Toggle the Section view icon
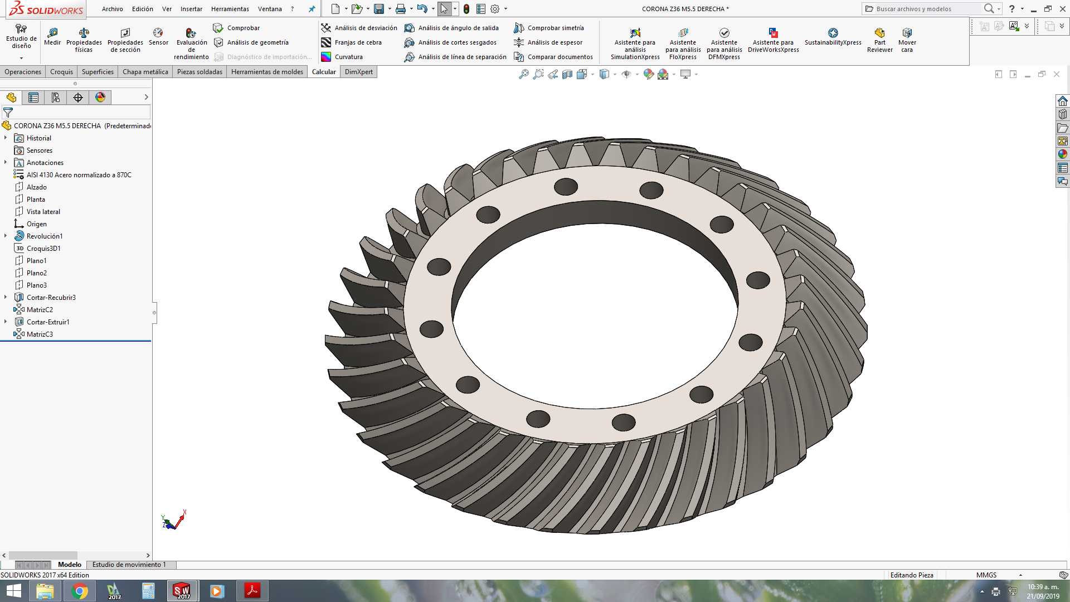The image size is (1070, 602). pos(567,74)
